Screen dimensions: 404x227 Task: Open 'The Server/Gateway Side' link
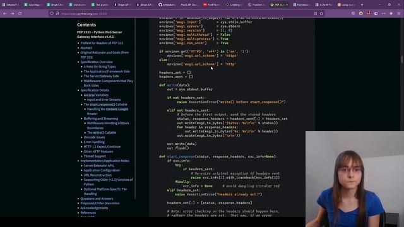click(x=101, y=76)
